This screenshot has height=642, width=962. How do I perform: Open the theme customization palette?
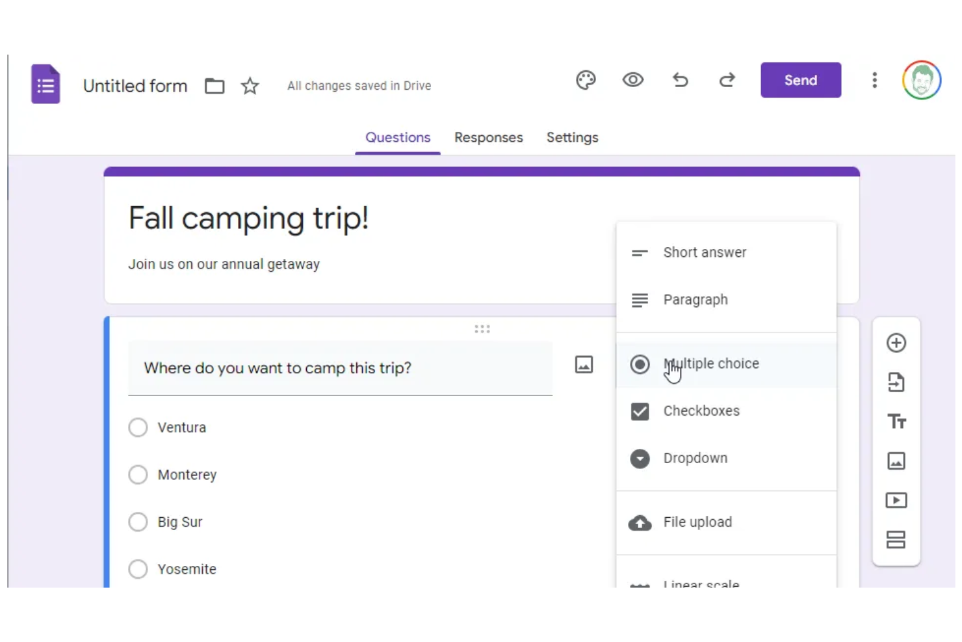click(x=586, y=80)
